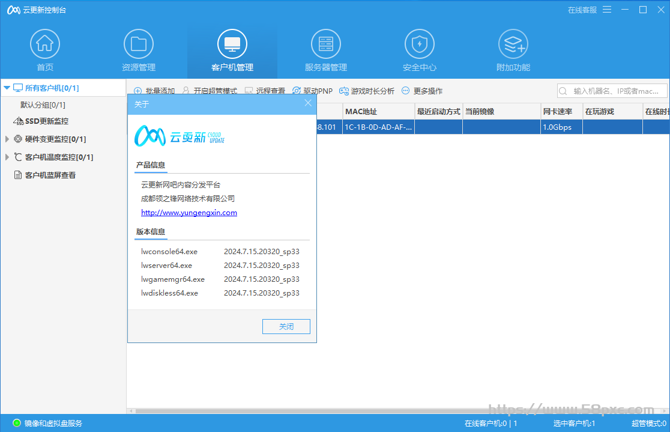
Task: Click the 云更新 logo in About dialog
Action: coord(180,136)
